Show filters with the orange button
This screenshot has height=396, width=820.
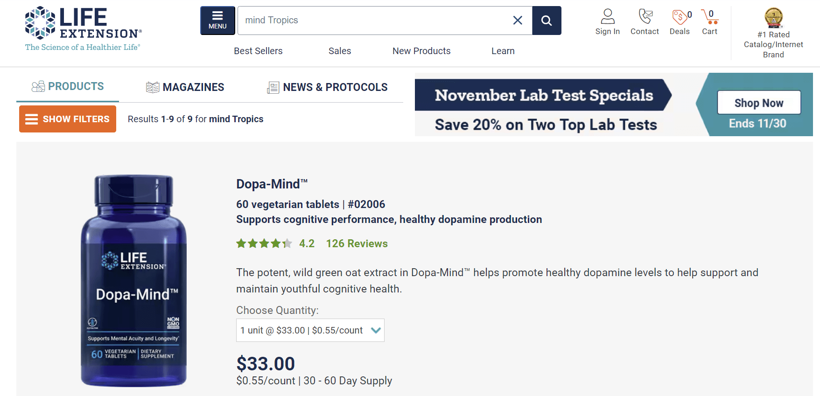(x=68, y=119)
